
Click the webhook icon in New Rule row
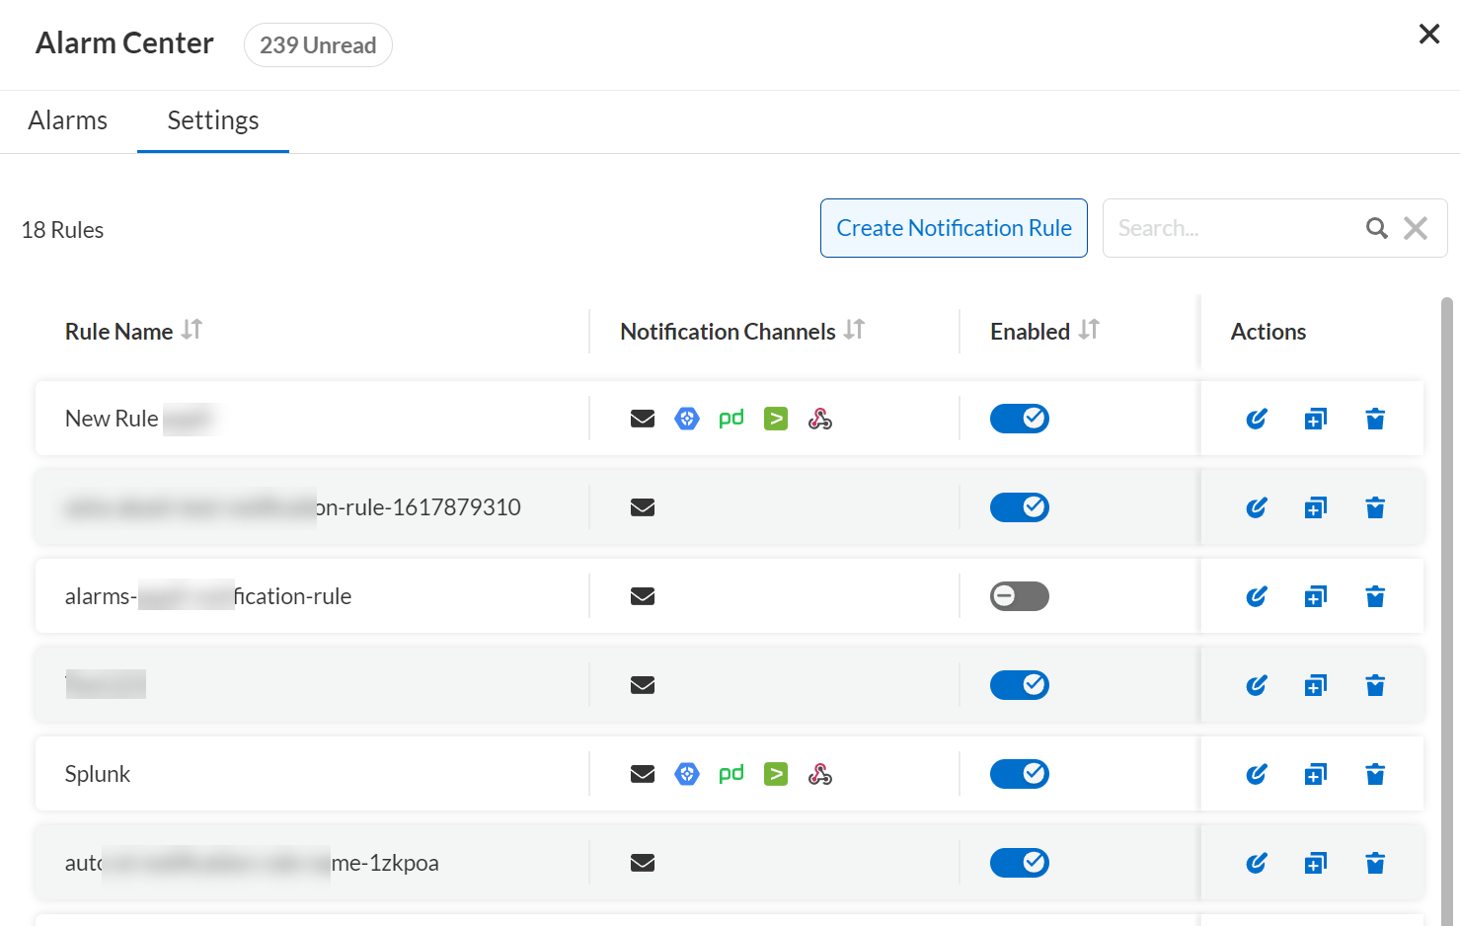point(820,419)
